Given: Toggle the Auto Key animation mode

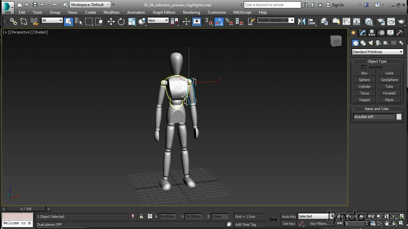Looking at the screenshot, I should point(289,217).
